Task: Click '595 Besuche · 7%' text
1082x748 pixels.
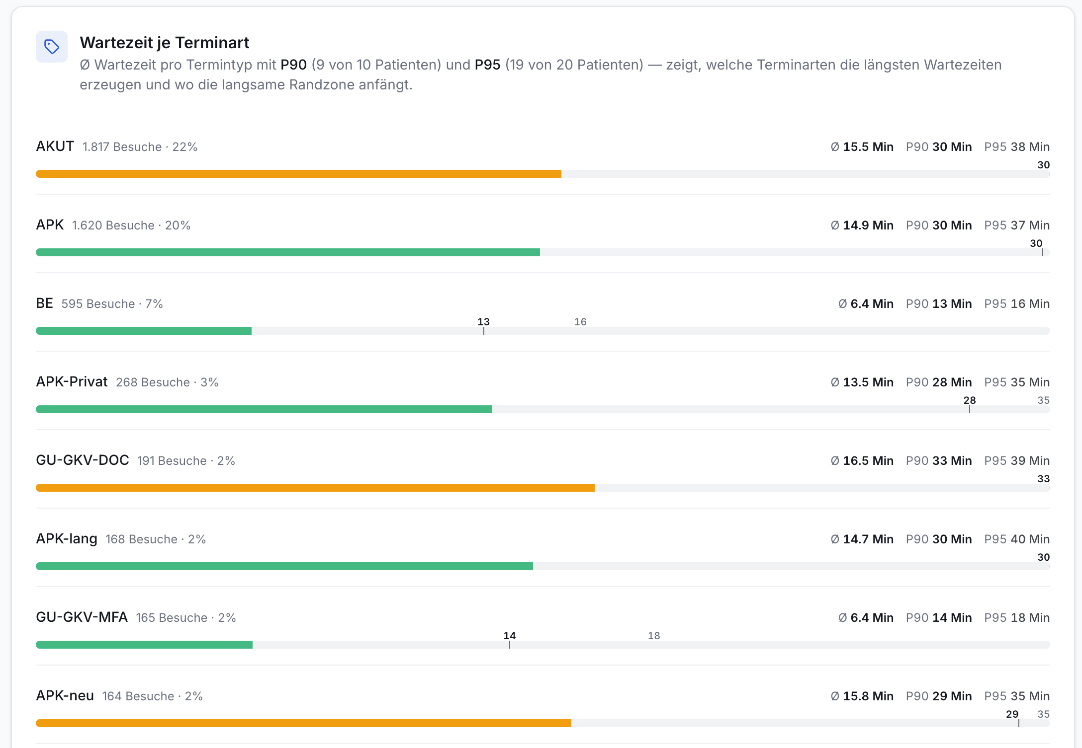Action: click(x=112, y=304)
